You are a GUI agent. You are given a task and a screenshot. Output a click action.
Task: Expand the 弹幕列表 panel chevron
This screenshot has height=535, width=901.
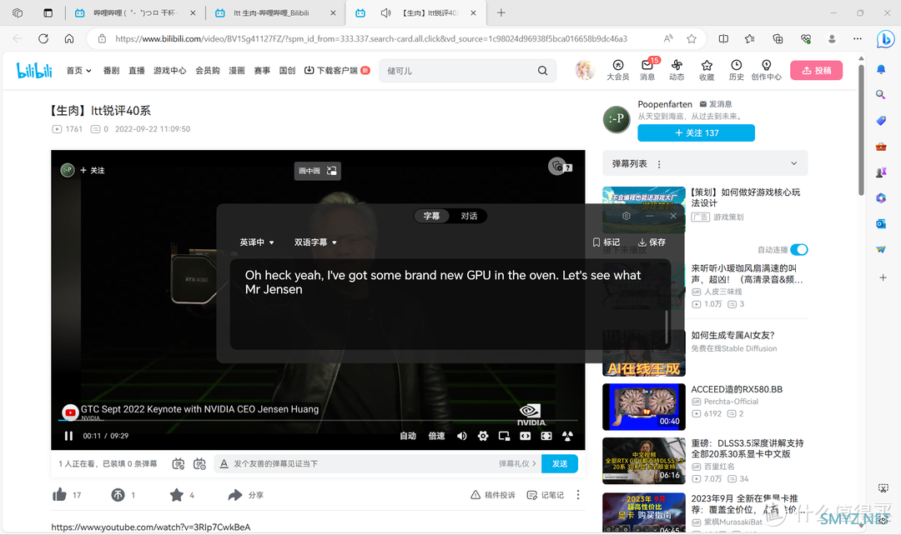[793, 163]
